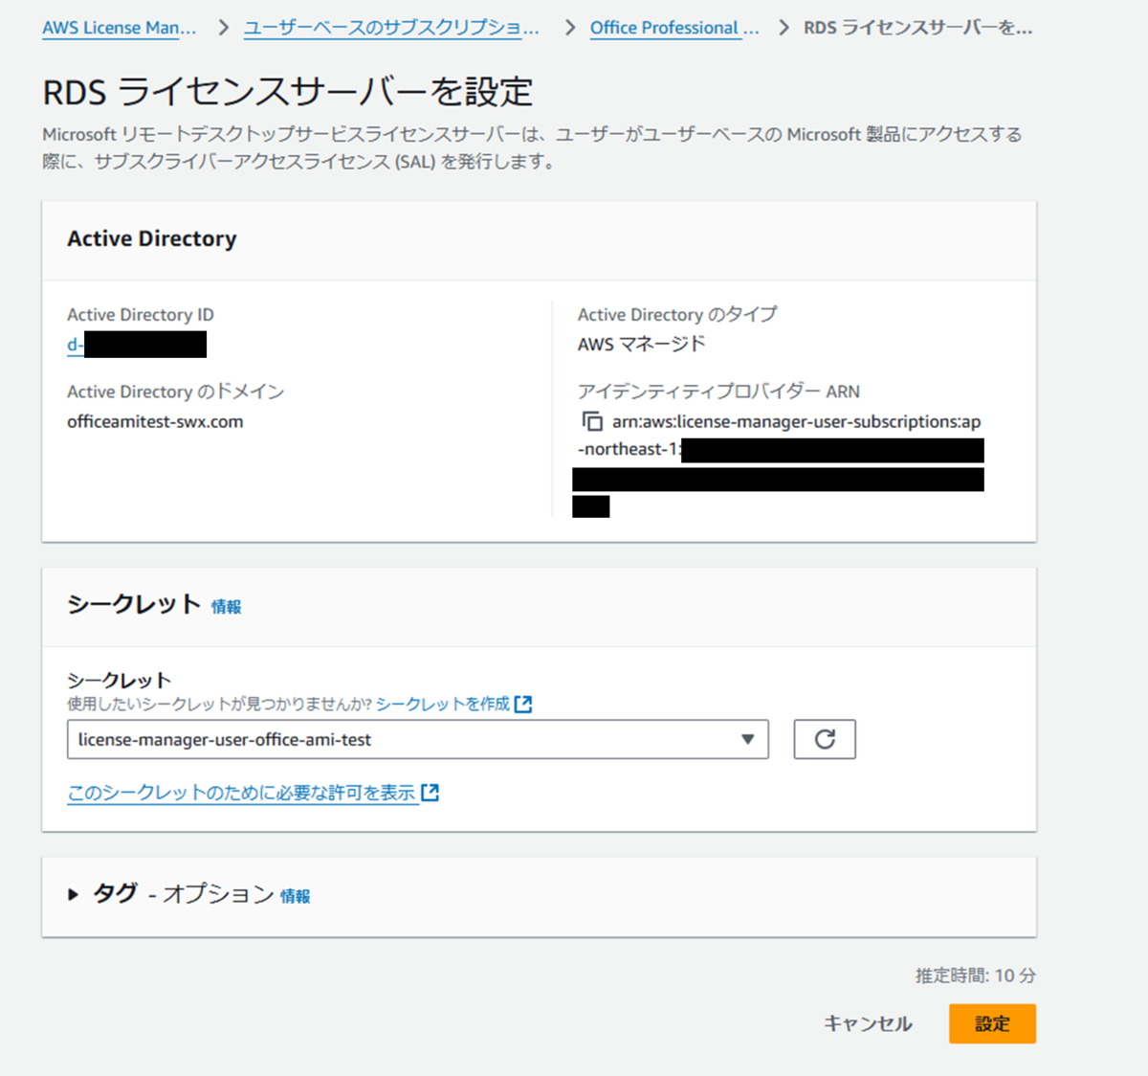The width and height of the screenshot is (1148, 1076).
Task: Click the Active Directory section heading
Action: click(152, 238)
